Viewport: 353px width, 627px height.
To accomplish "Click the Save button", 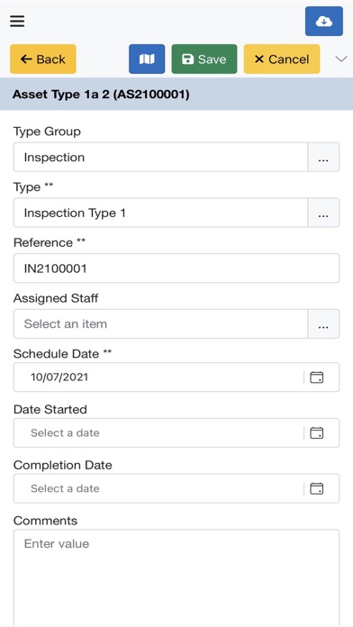I will [204, 59].
